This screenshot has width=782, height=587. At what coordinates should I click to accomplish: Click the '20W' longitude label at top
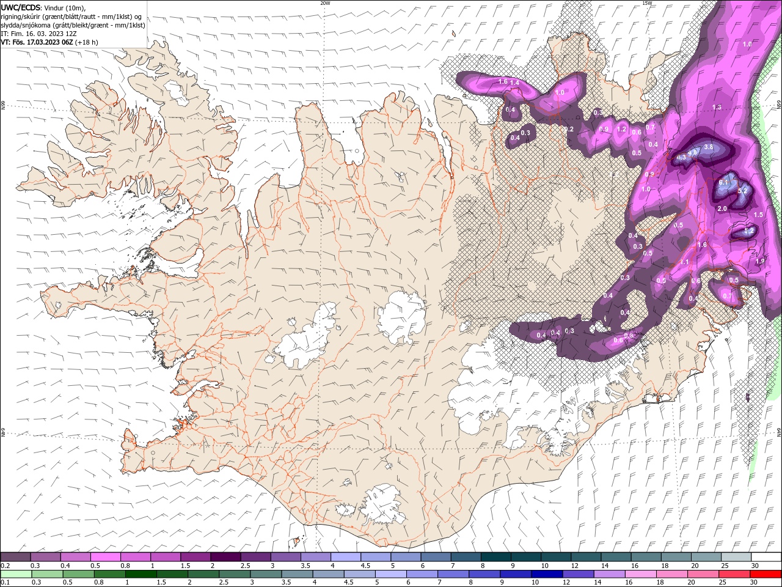point(325,3)
